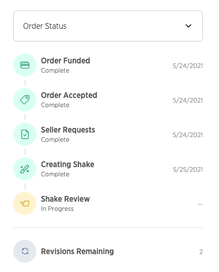Open the Shake Review step title
The image size is (219, 272).
[65, 199]
